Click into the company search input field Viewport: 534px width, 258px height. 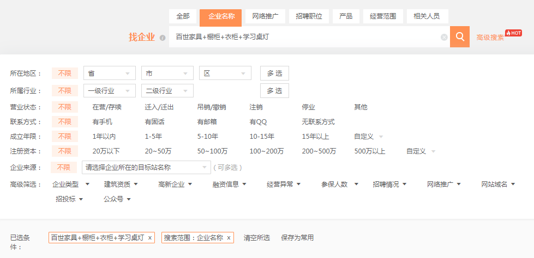coord(305,37)
